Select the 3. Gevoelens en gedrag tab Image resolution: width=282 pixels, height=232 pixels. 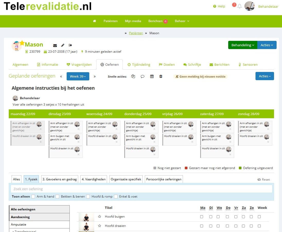click(x=59, y=179)
